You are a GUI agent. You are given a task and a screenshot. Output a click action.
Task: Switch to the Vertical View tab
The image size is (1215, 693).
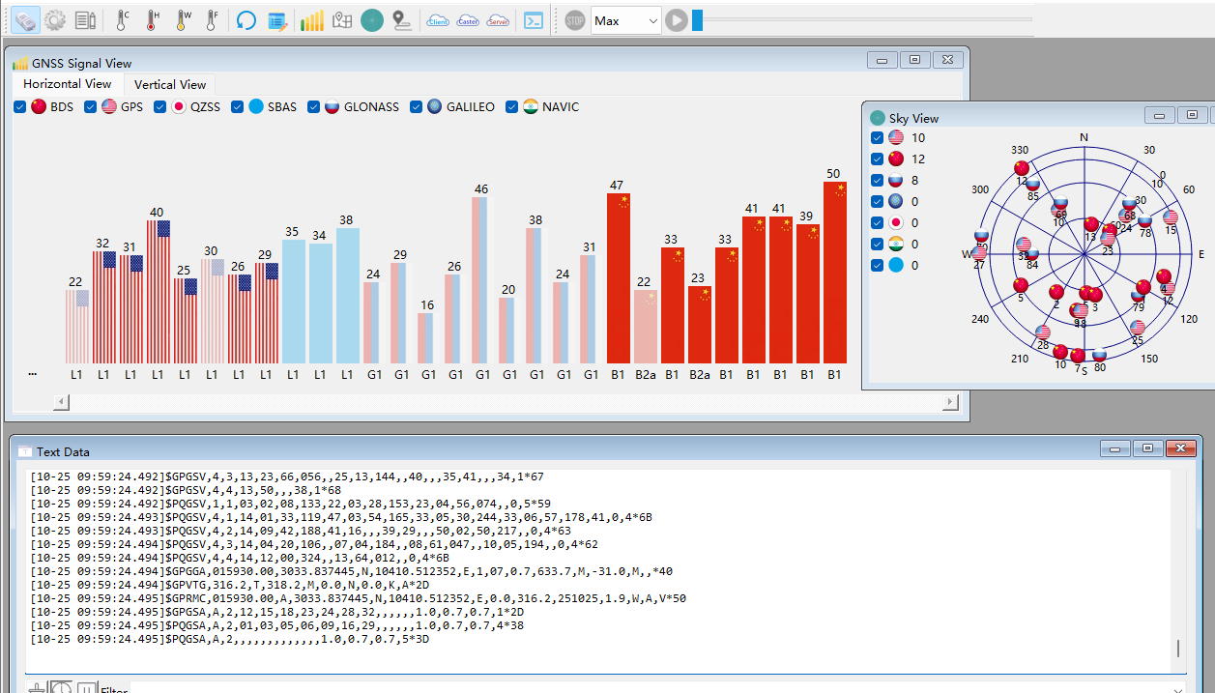(170, 85)
